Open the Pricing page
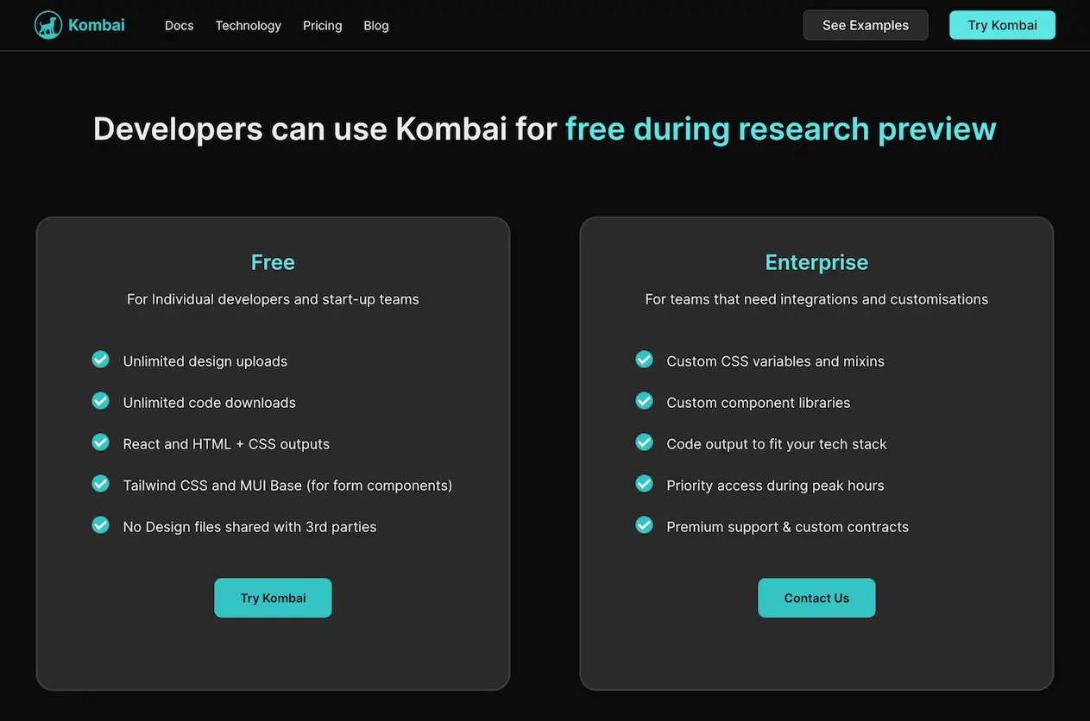Screen dimensions: 1090x721 pos(322,25)
